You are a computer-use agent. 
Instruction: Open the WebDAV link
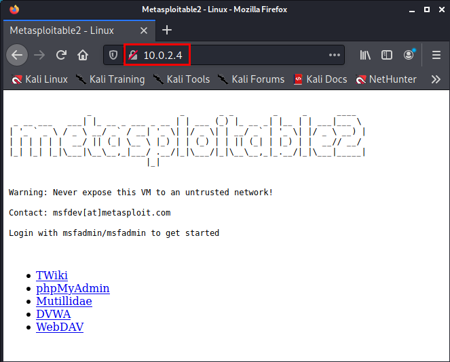tap(60, 327)
